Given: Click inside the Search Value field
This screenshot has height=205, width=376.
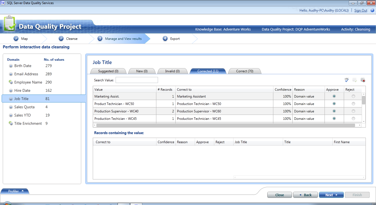Looking at the screenshot, I should pyautogui.click(x=137, y=80).
